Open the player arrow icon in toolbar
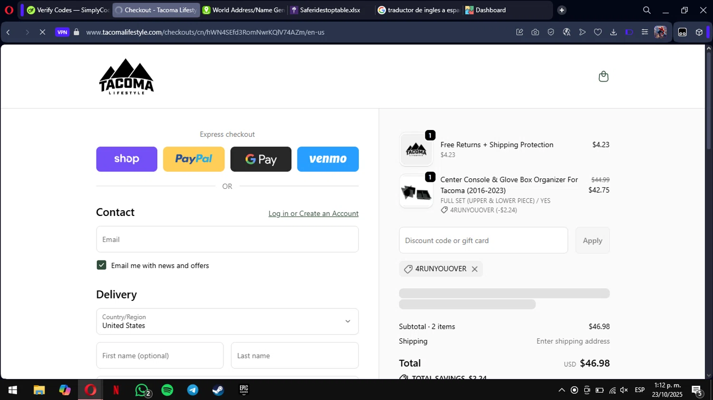The height and width of the screenshot is (400, 713). 582,32
